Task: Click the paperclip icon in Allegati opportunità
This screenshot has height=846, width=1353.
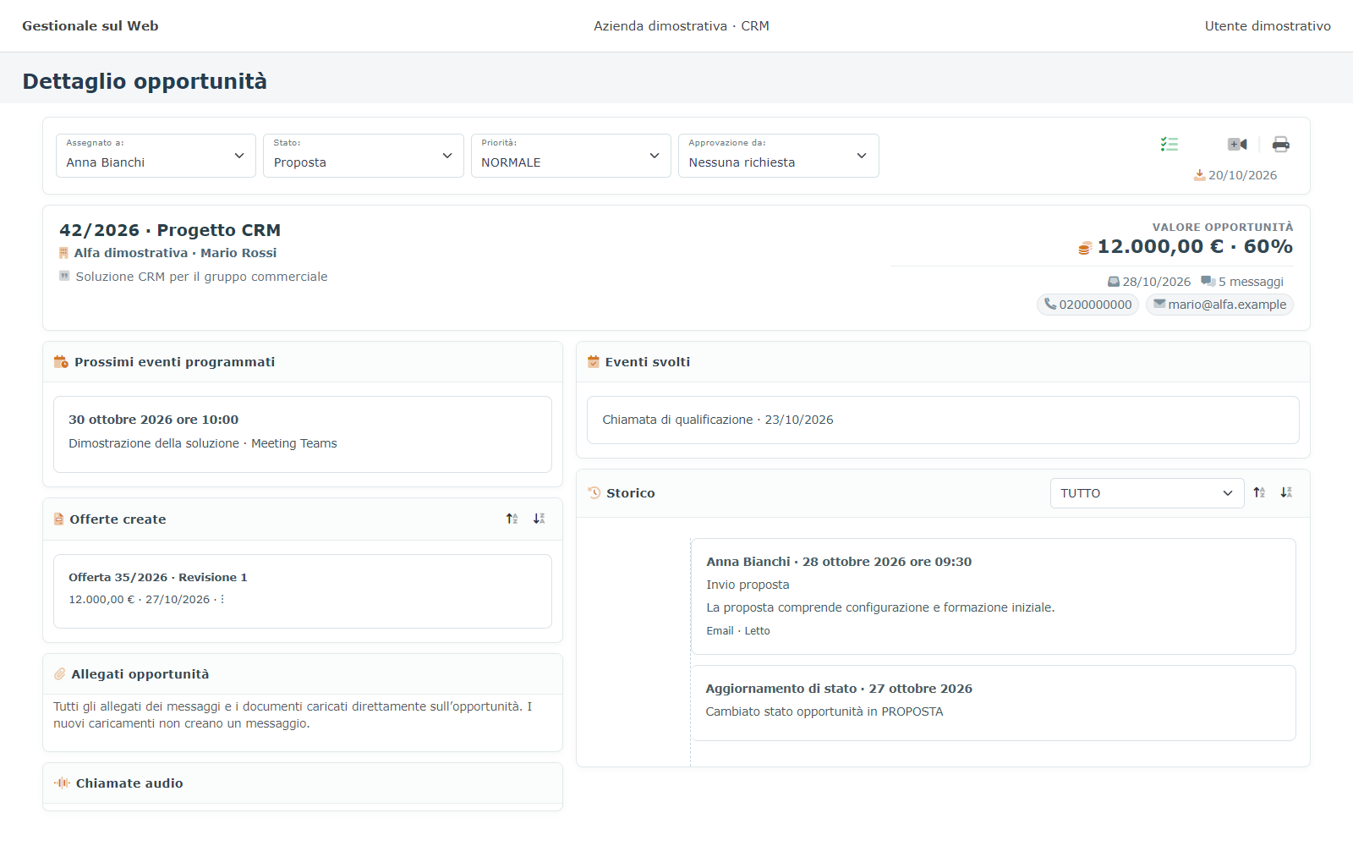Action: [60, 674]
